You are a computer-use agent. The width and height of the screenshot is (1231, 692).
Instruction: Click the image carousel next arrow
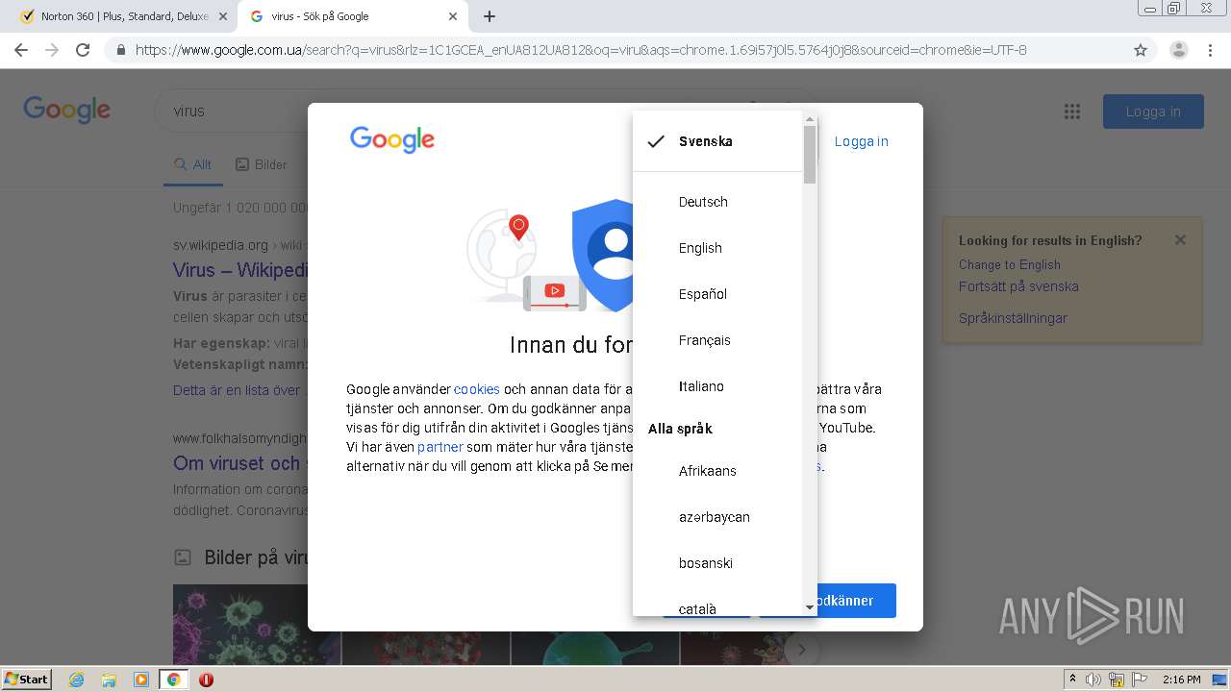coord(800,650)
